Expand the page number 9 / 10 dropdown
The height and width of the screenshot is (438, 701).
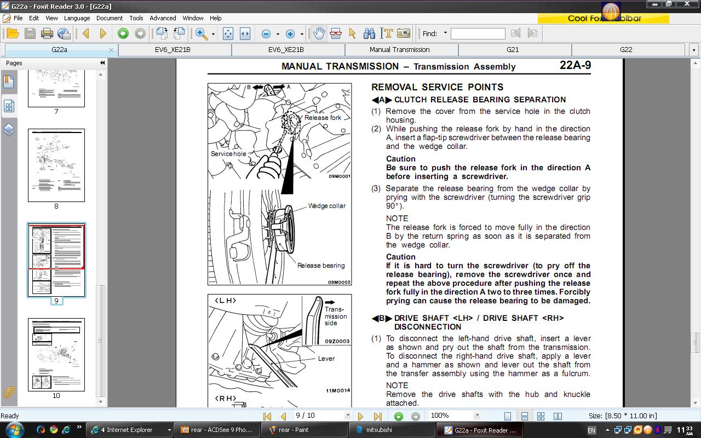coord(347,416)
